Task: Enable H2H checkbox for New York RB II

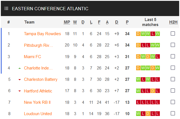Action: [173, 102]
